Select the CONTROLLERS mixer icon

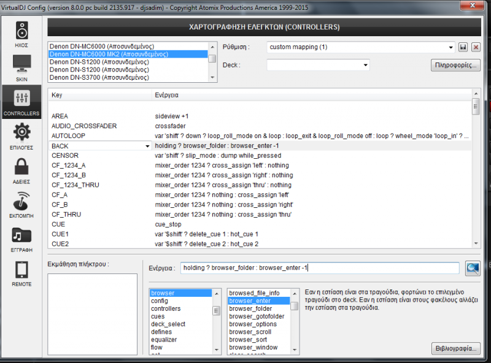[21, 101]
